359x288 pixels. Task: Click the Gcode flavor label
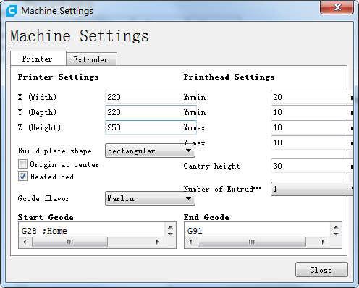click(43, 198)
